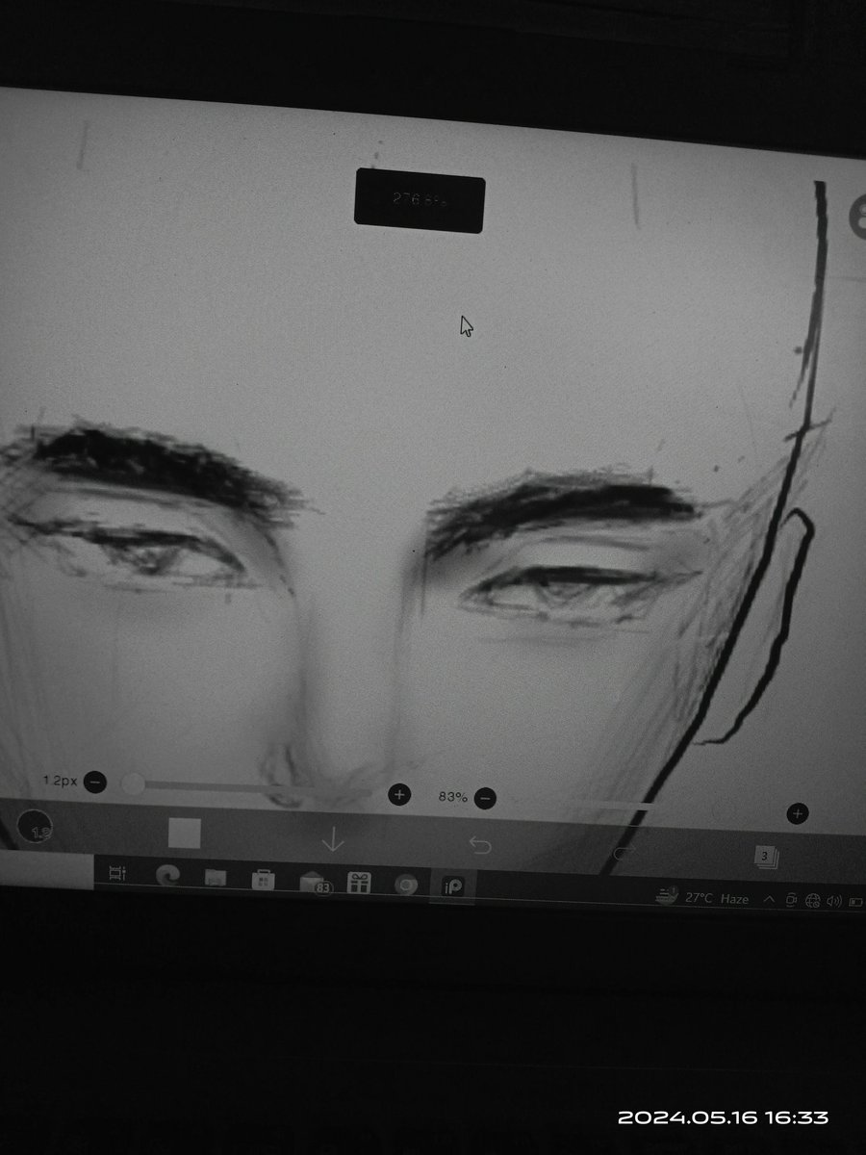Open network settings tray icon
This screenshot has height=1155, width=866.
812,901
